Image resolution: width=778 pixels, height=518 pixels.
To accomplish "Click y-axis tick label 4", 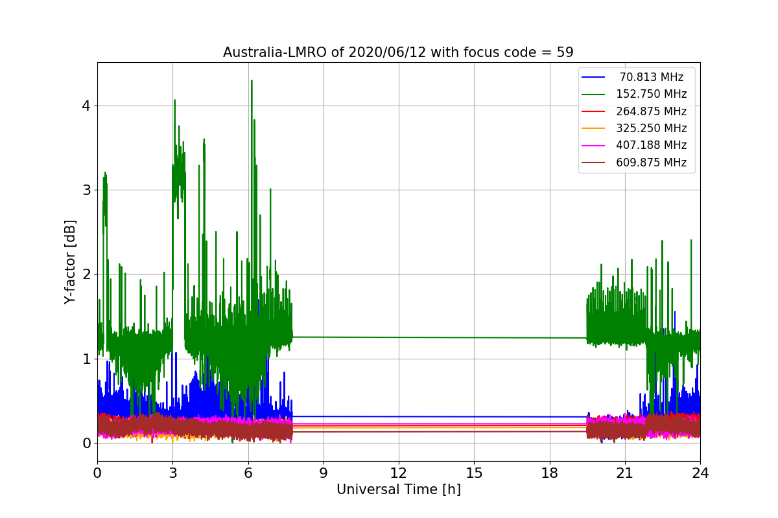I will [86, 106].
